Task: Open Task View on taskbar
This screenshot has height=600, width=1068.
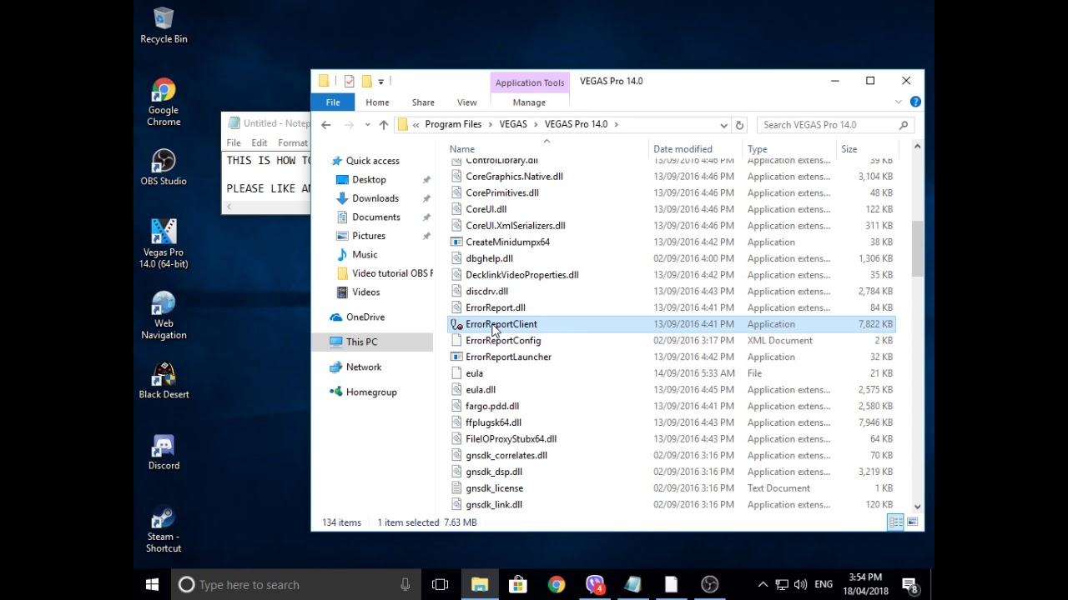Action: (x=440, y=585)
